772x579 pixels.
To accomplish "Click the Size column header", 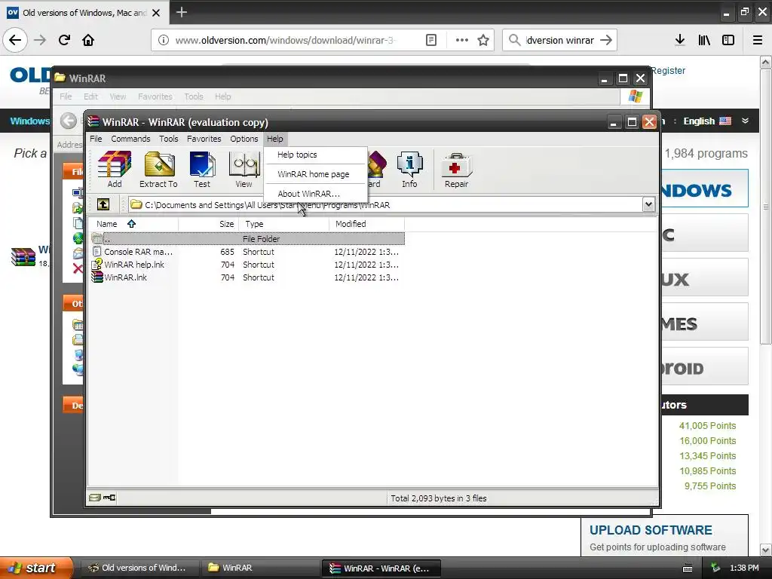I will click(x=208, y=224).
